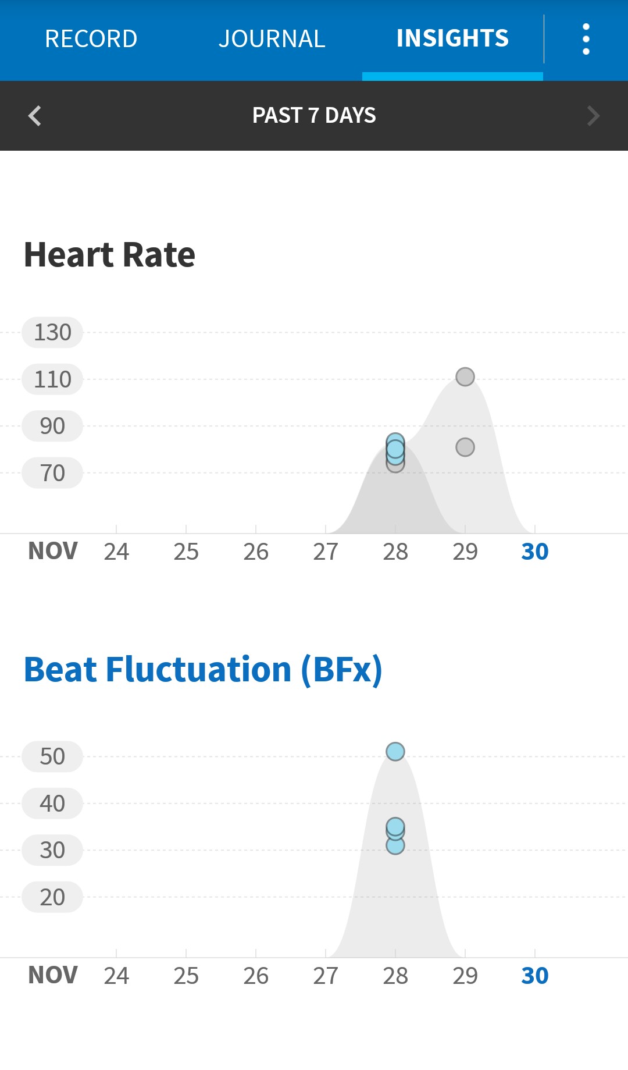This screenshot has height=1070, width=628.
Task: Click the 20 value label on BFx axis
Action: click(52, 897)
